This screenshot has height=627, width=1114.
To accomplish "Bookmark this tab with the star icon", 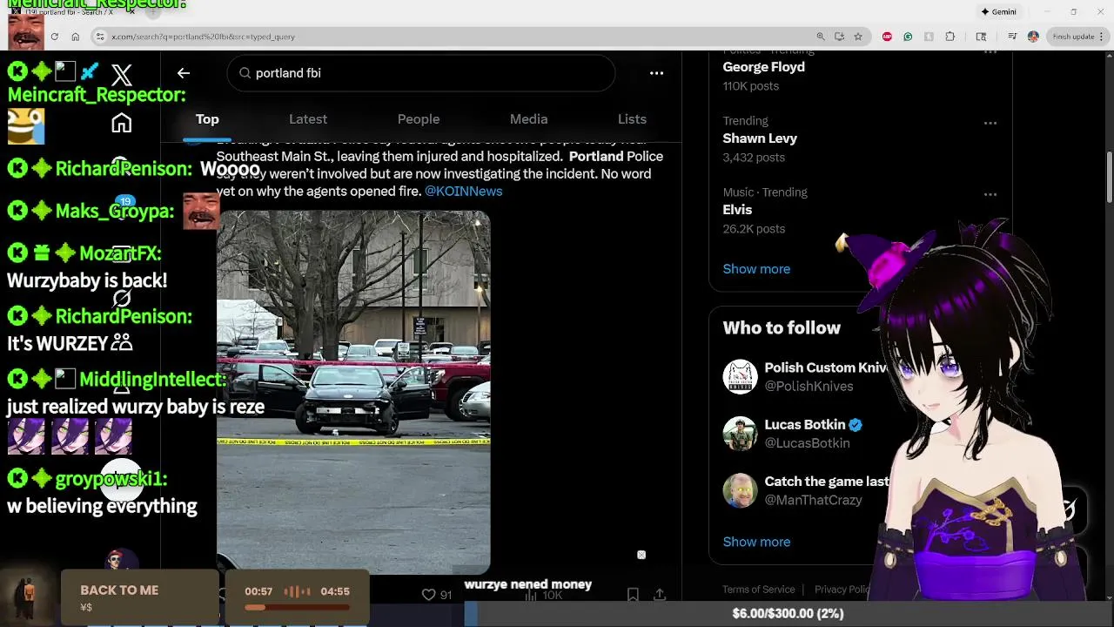I will 858,37.
